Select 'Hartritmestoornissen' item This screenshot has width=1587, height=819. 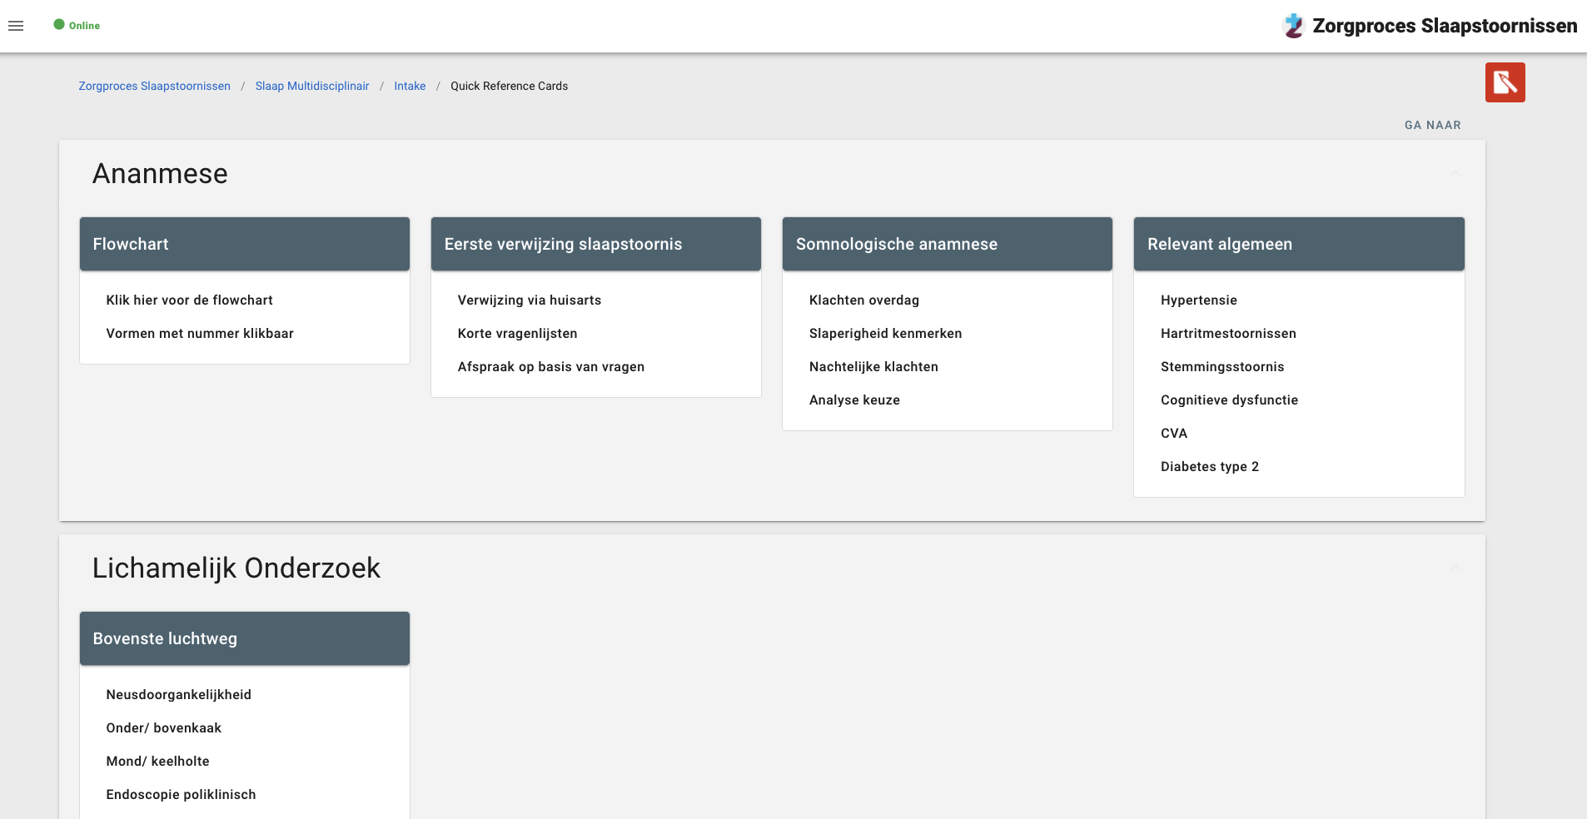click(1228, 333)
